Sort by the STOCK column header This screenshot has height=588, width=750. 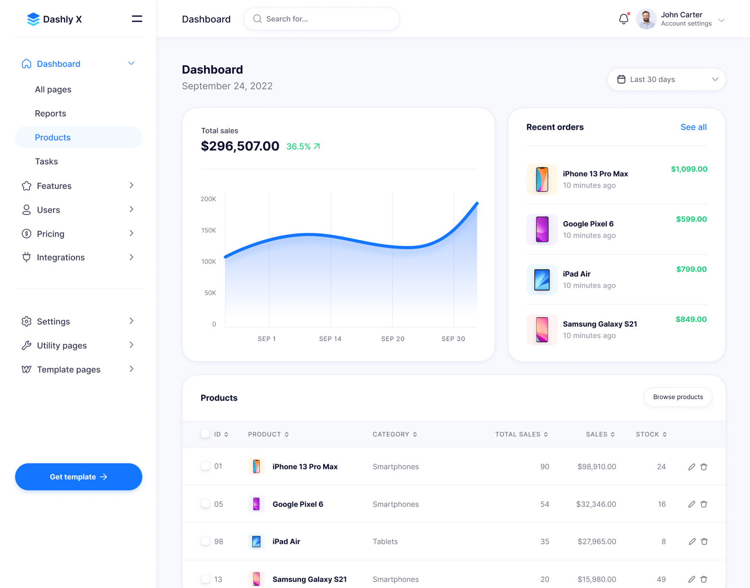point(651,435)
